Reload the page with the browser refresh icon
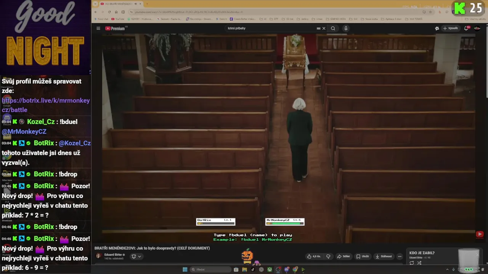Image resolution: width=488 pixels, height=274 pixels. coord(109,12)
